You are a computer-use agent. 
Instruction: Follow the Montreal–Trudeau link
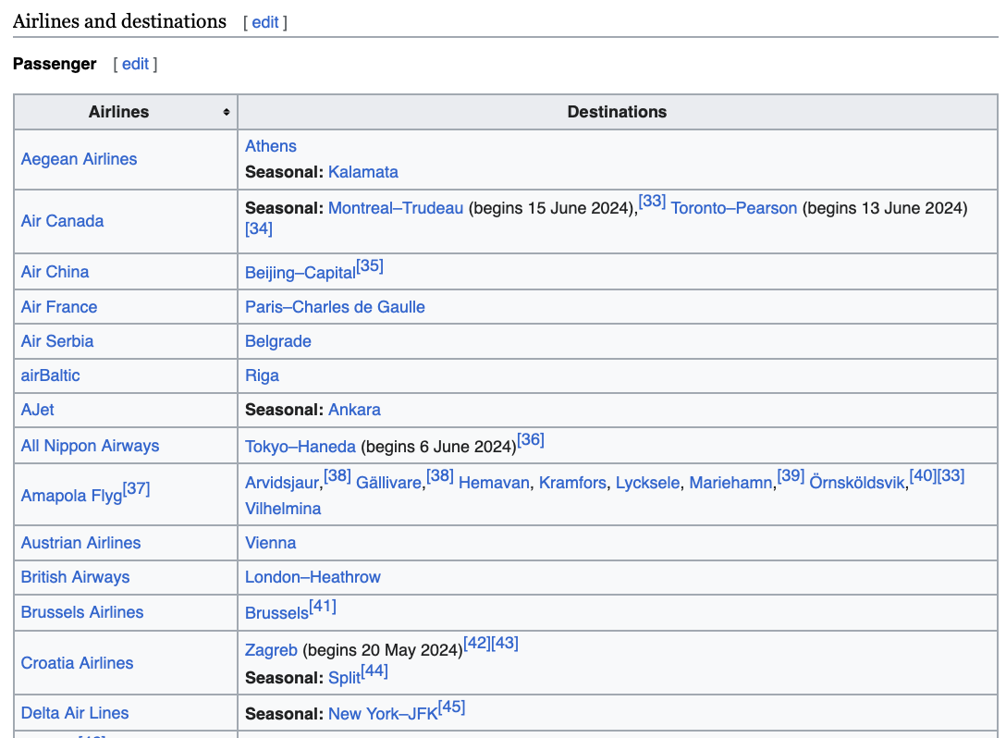click(x=396, y=208)
